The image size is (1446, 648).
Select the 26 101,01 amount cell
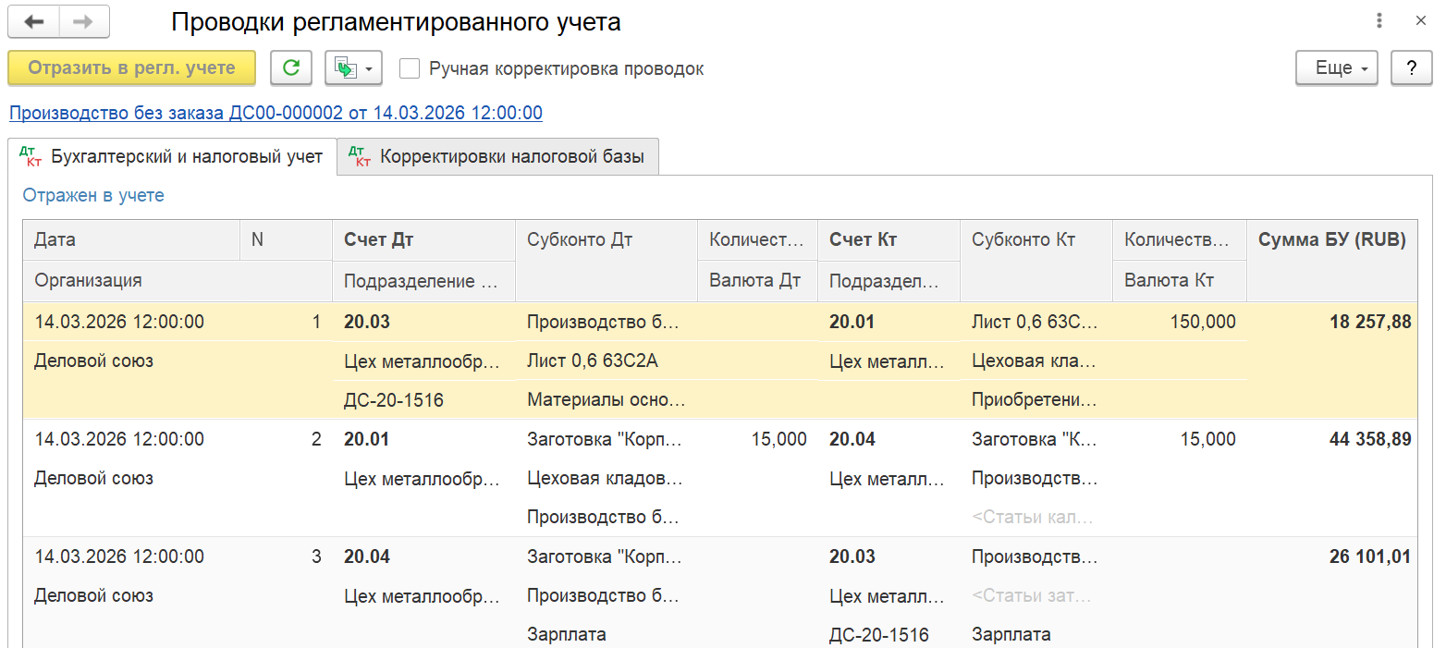point(1332,556)
